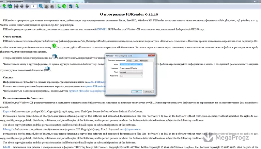The image size is (261, 149).
Task: Follow the сайте FBReader link
Action: pos(97,82)
